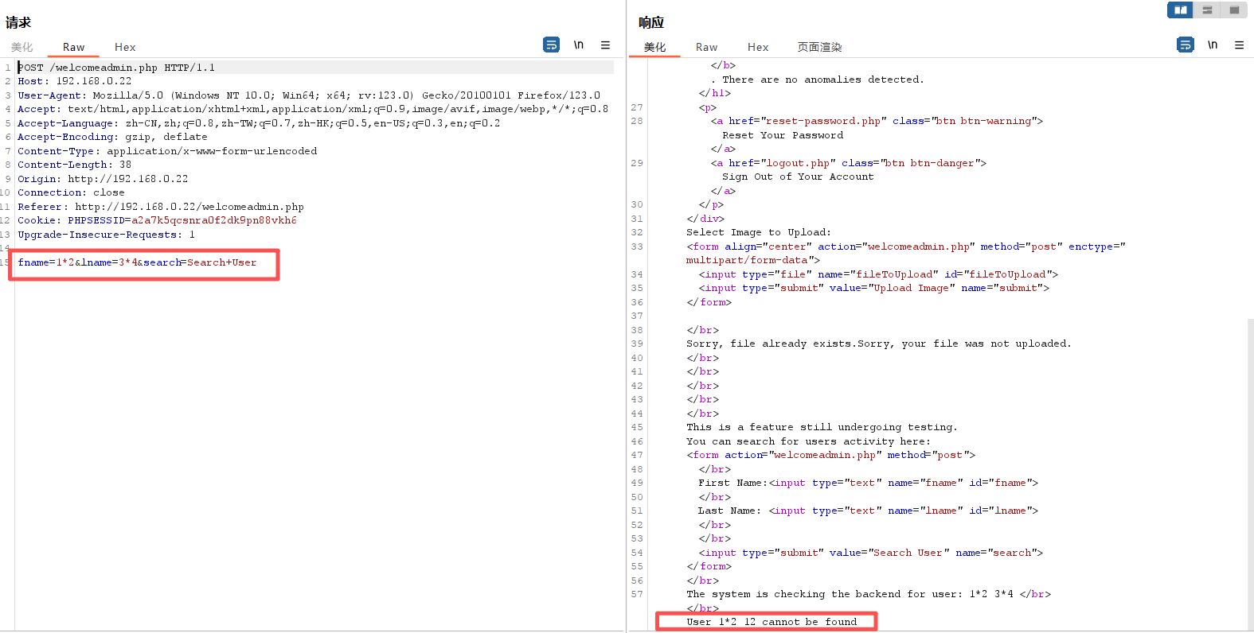The width and height of the screenshot is (1254, 633).
Task: Open response panel hamburger menu
Action: [x=1239, y=45]
